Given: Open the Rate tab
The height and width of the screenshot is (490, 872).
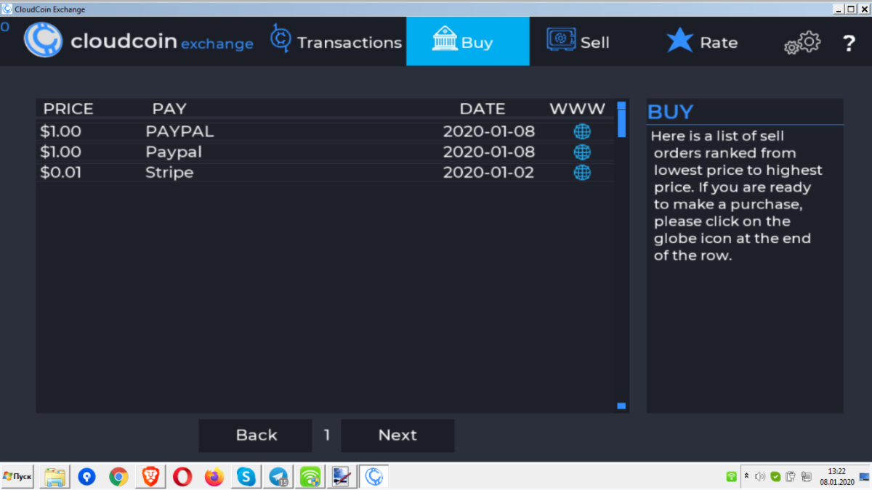Looking at the screenshot, I should 702,41.
